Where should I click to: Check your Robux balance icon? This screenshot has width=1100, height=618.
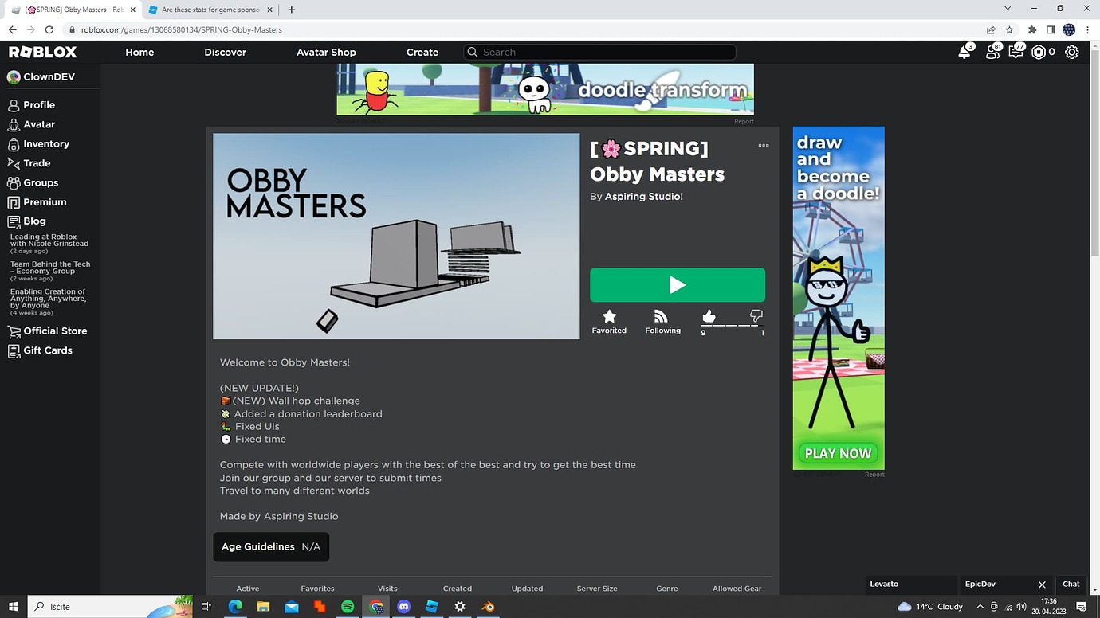(x=1037, y=51)
